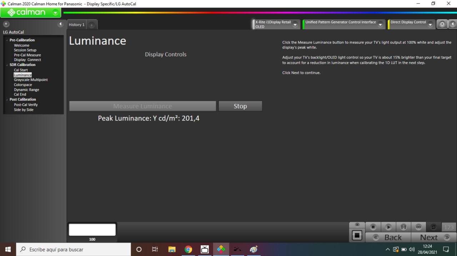This screenshot has height=256, width=457.
Task: Open the Windows Start menu
Action: point(8,249)
